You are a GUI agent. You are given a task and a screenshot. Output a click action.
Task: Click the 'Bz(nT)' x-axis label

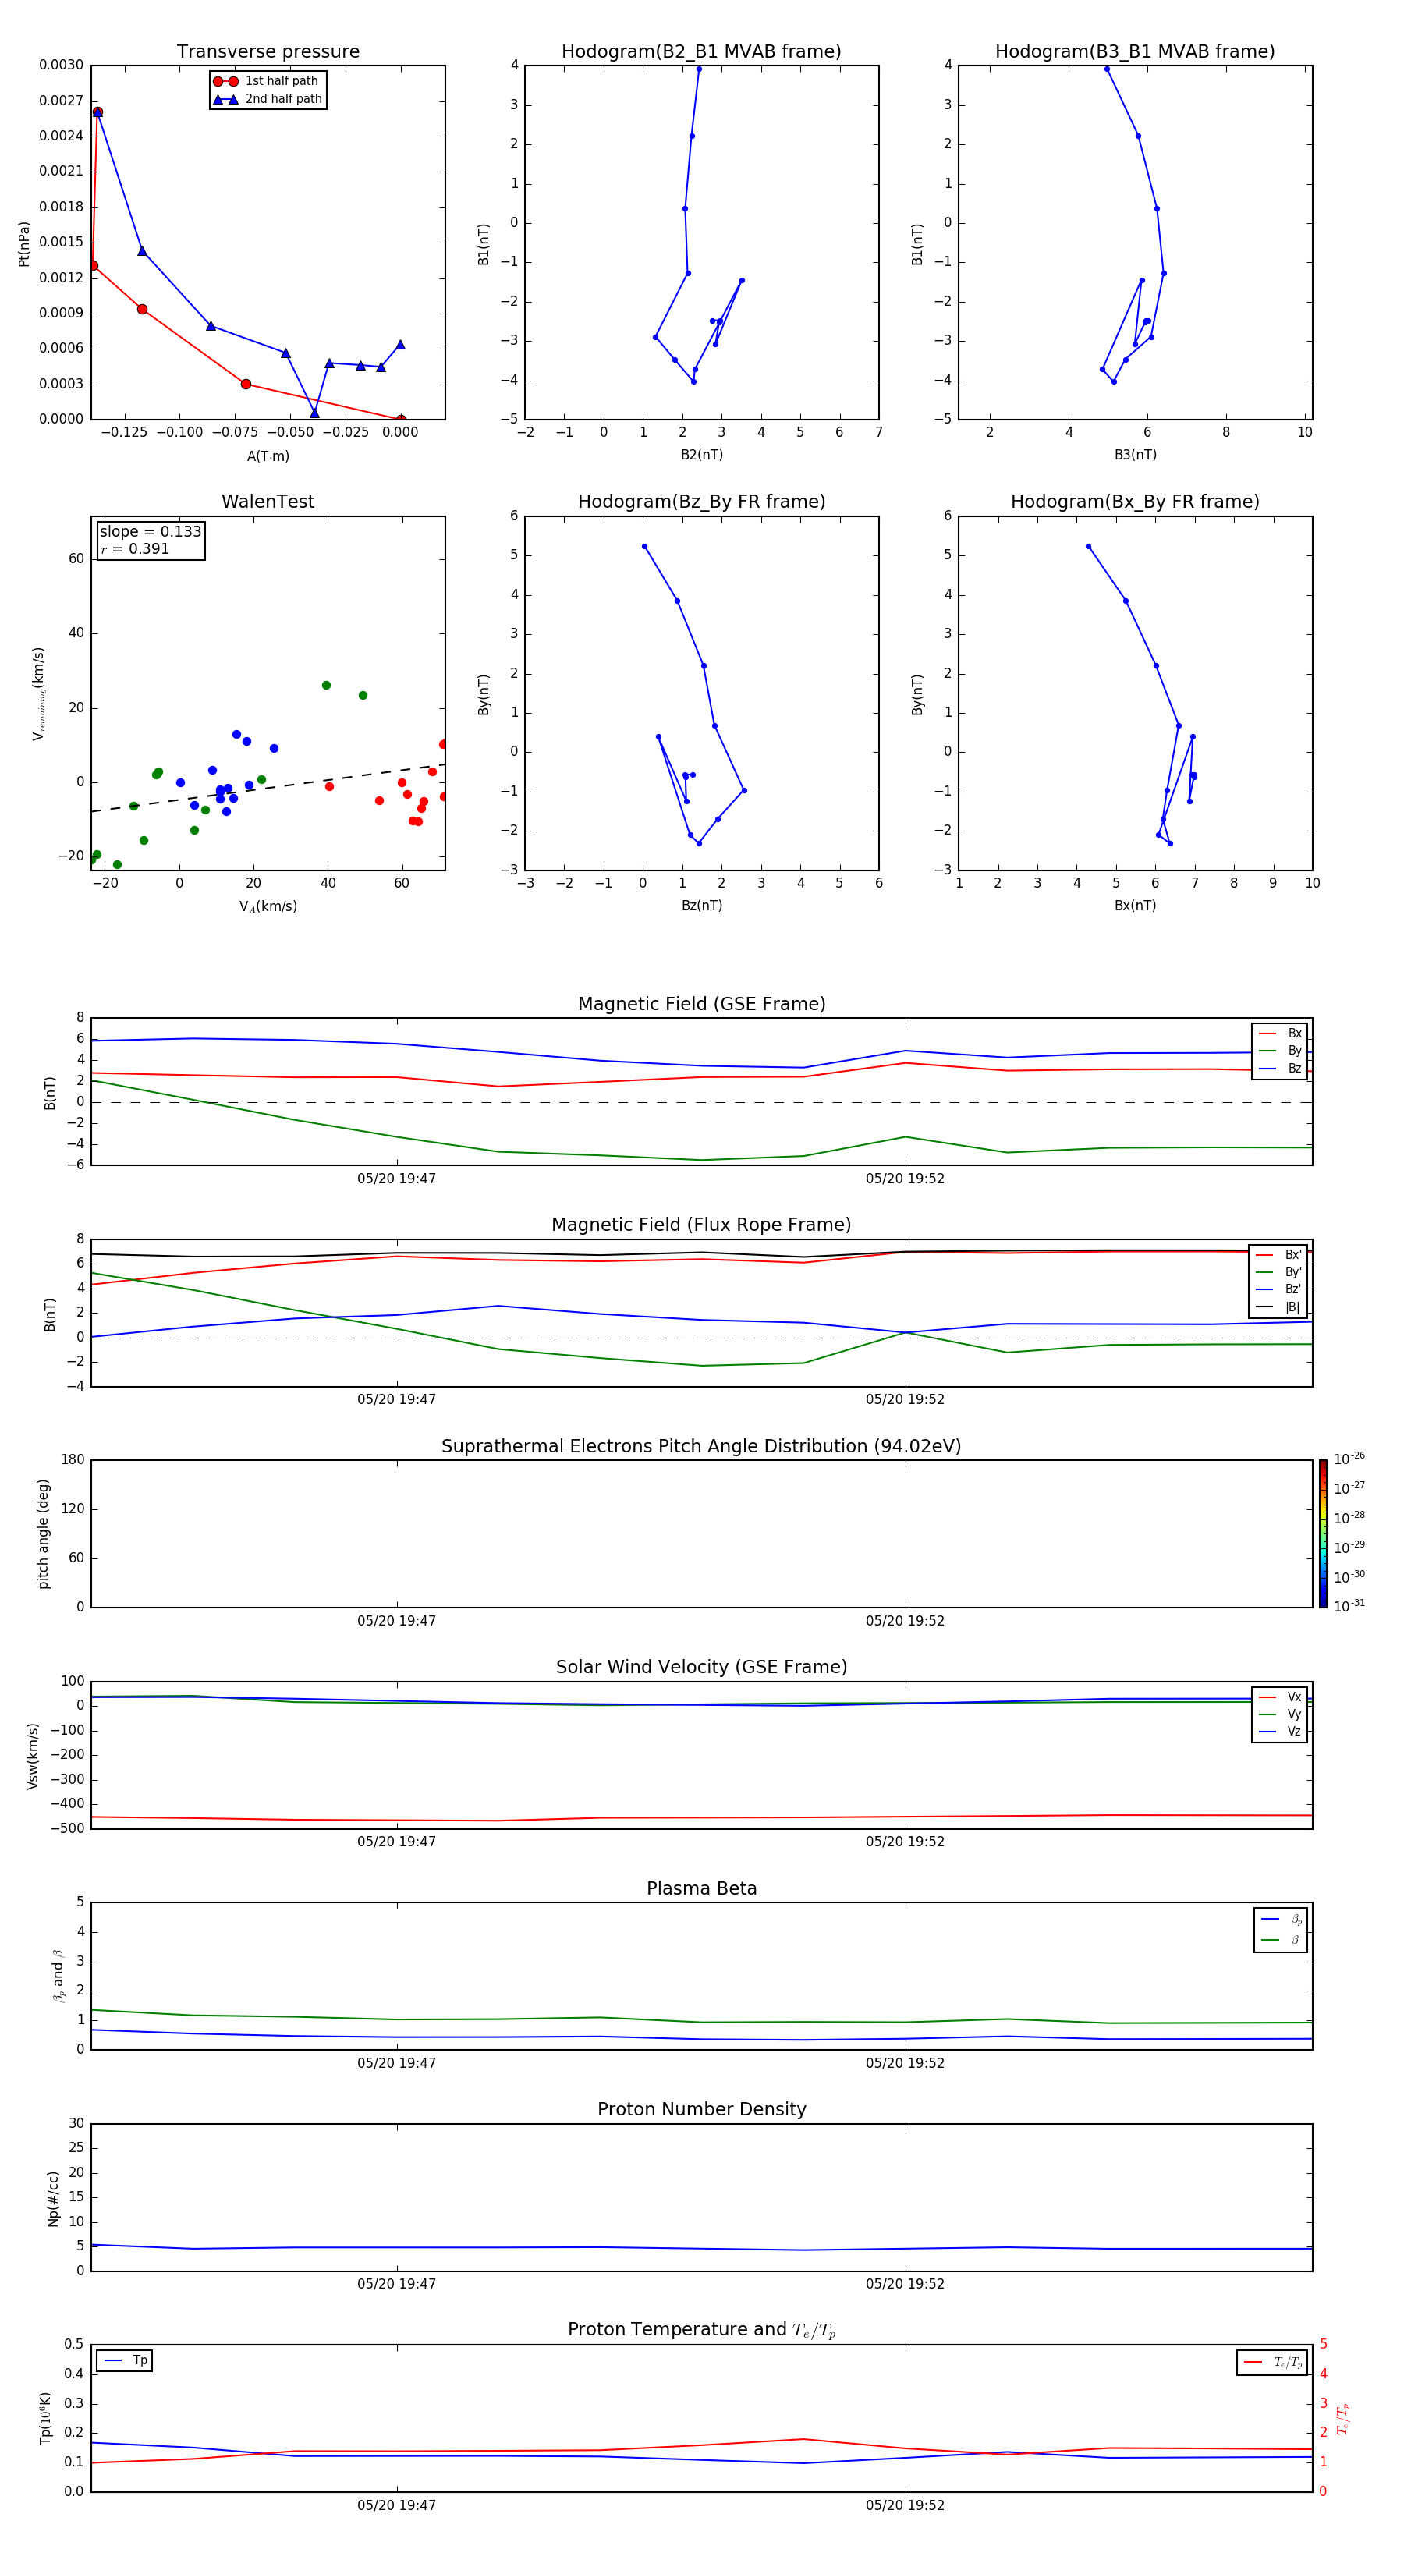pyautogui.click(x=701, y=906)
